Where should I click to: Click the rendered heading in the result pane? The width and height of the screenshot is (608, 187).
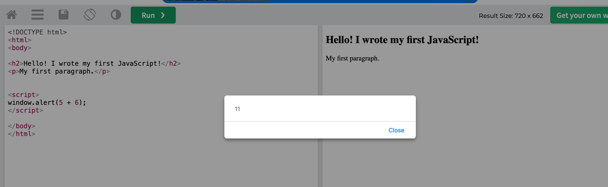pos(402,40)
